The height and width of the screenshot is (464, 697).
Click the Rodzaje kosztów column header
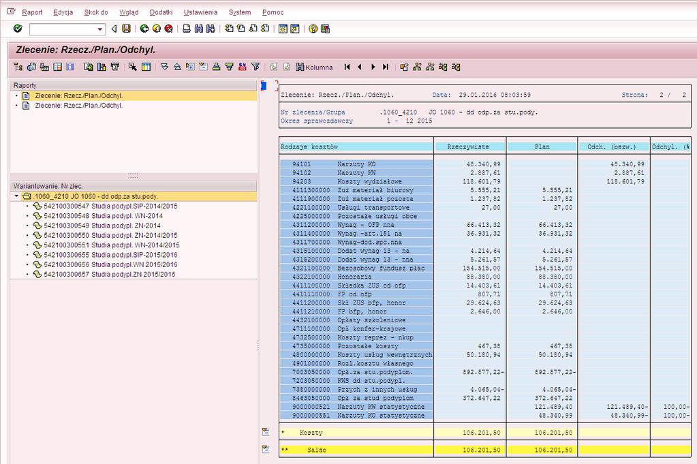(x=356, y=146)
